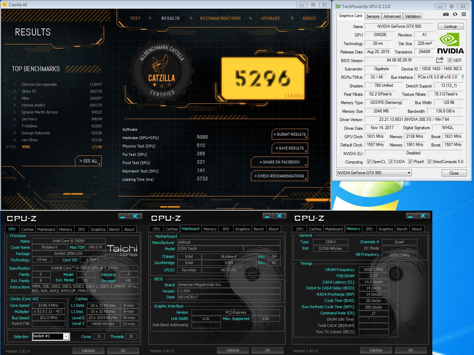Click SUBMIT RESULTS button
This screenshot has width=474, height=355.
pos(289,134)
